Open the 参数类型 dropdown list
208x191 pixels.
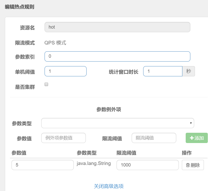tap(118, 123)
